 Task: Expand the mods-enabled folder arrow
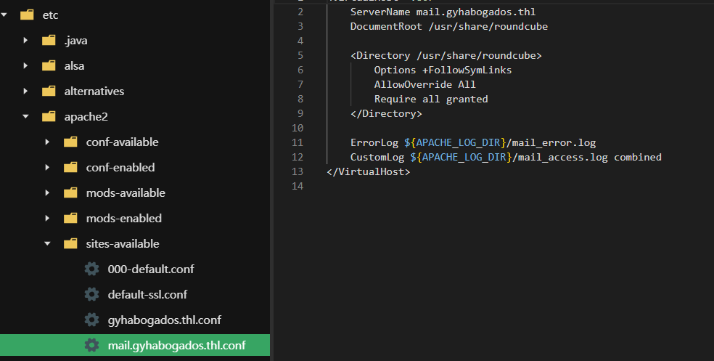click(47, 219)
